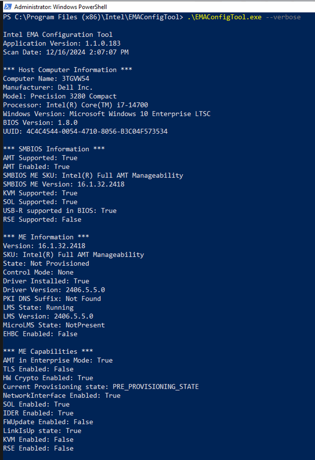This screenshot has height=460, width=315.
Task: Click the Computer Name 3TGVW54 line
Action: [46, 79]
